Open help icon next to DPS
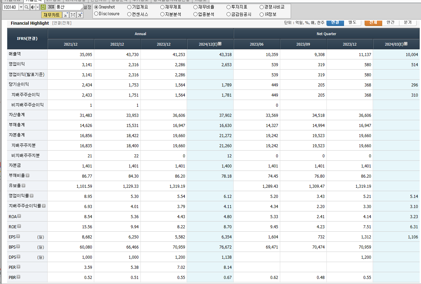The image size is (421, 284). [x=18, y=257]
